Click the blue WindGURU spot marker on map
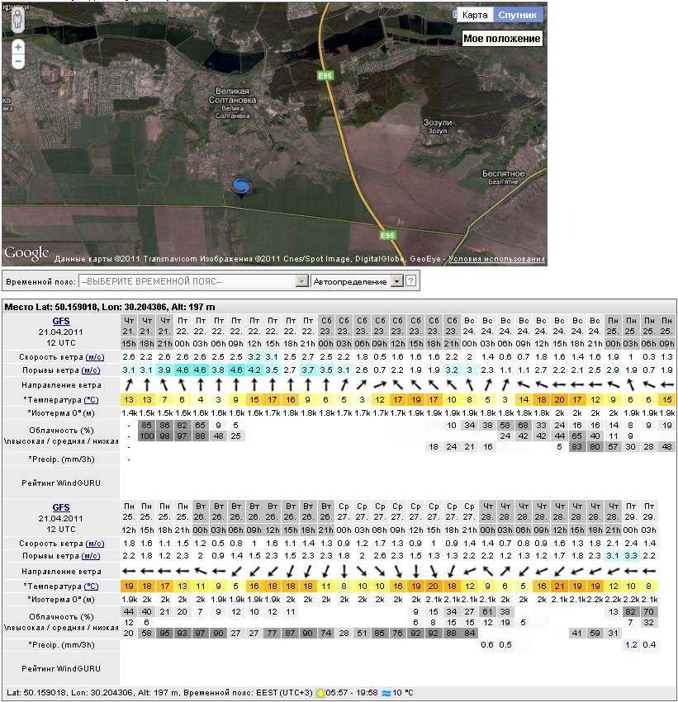 click(x=241, y=187)
